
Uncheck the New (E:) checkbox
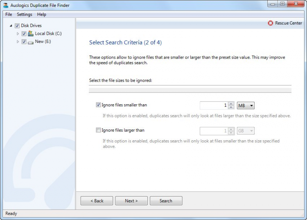coord(24,42)
